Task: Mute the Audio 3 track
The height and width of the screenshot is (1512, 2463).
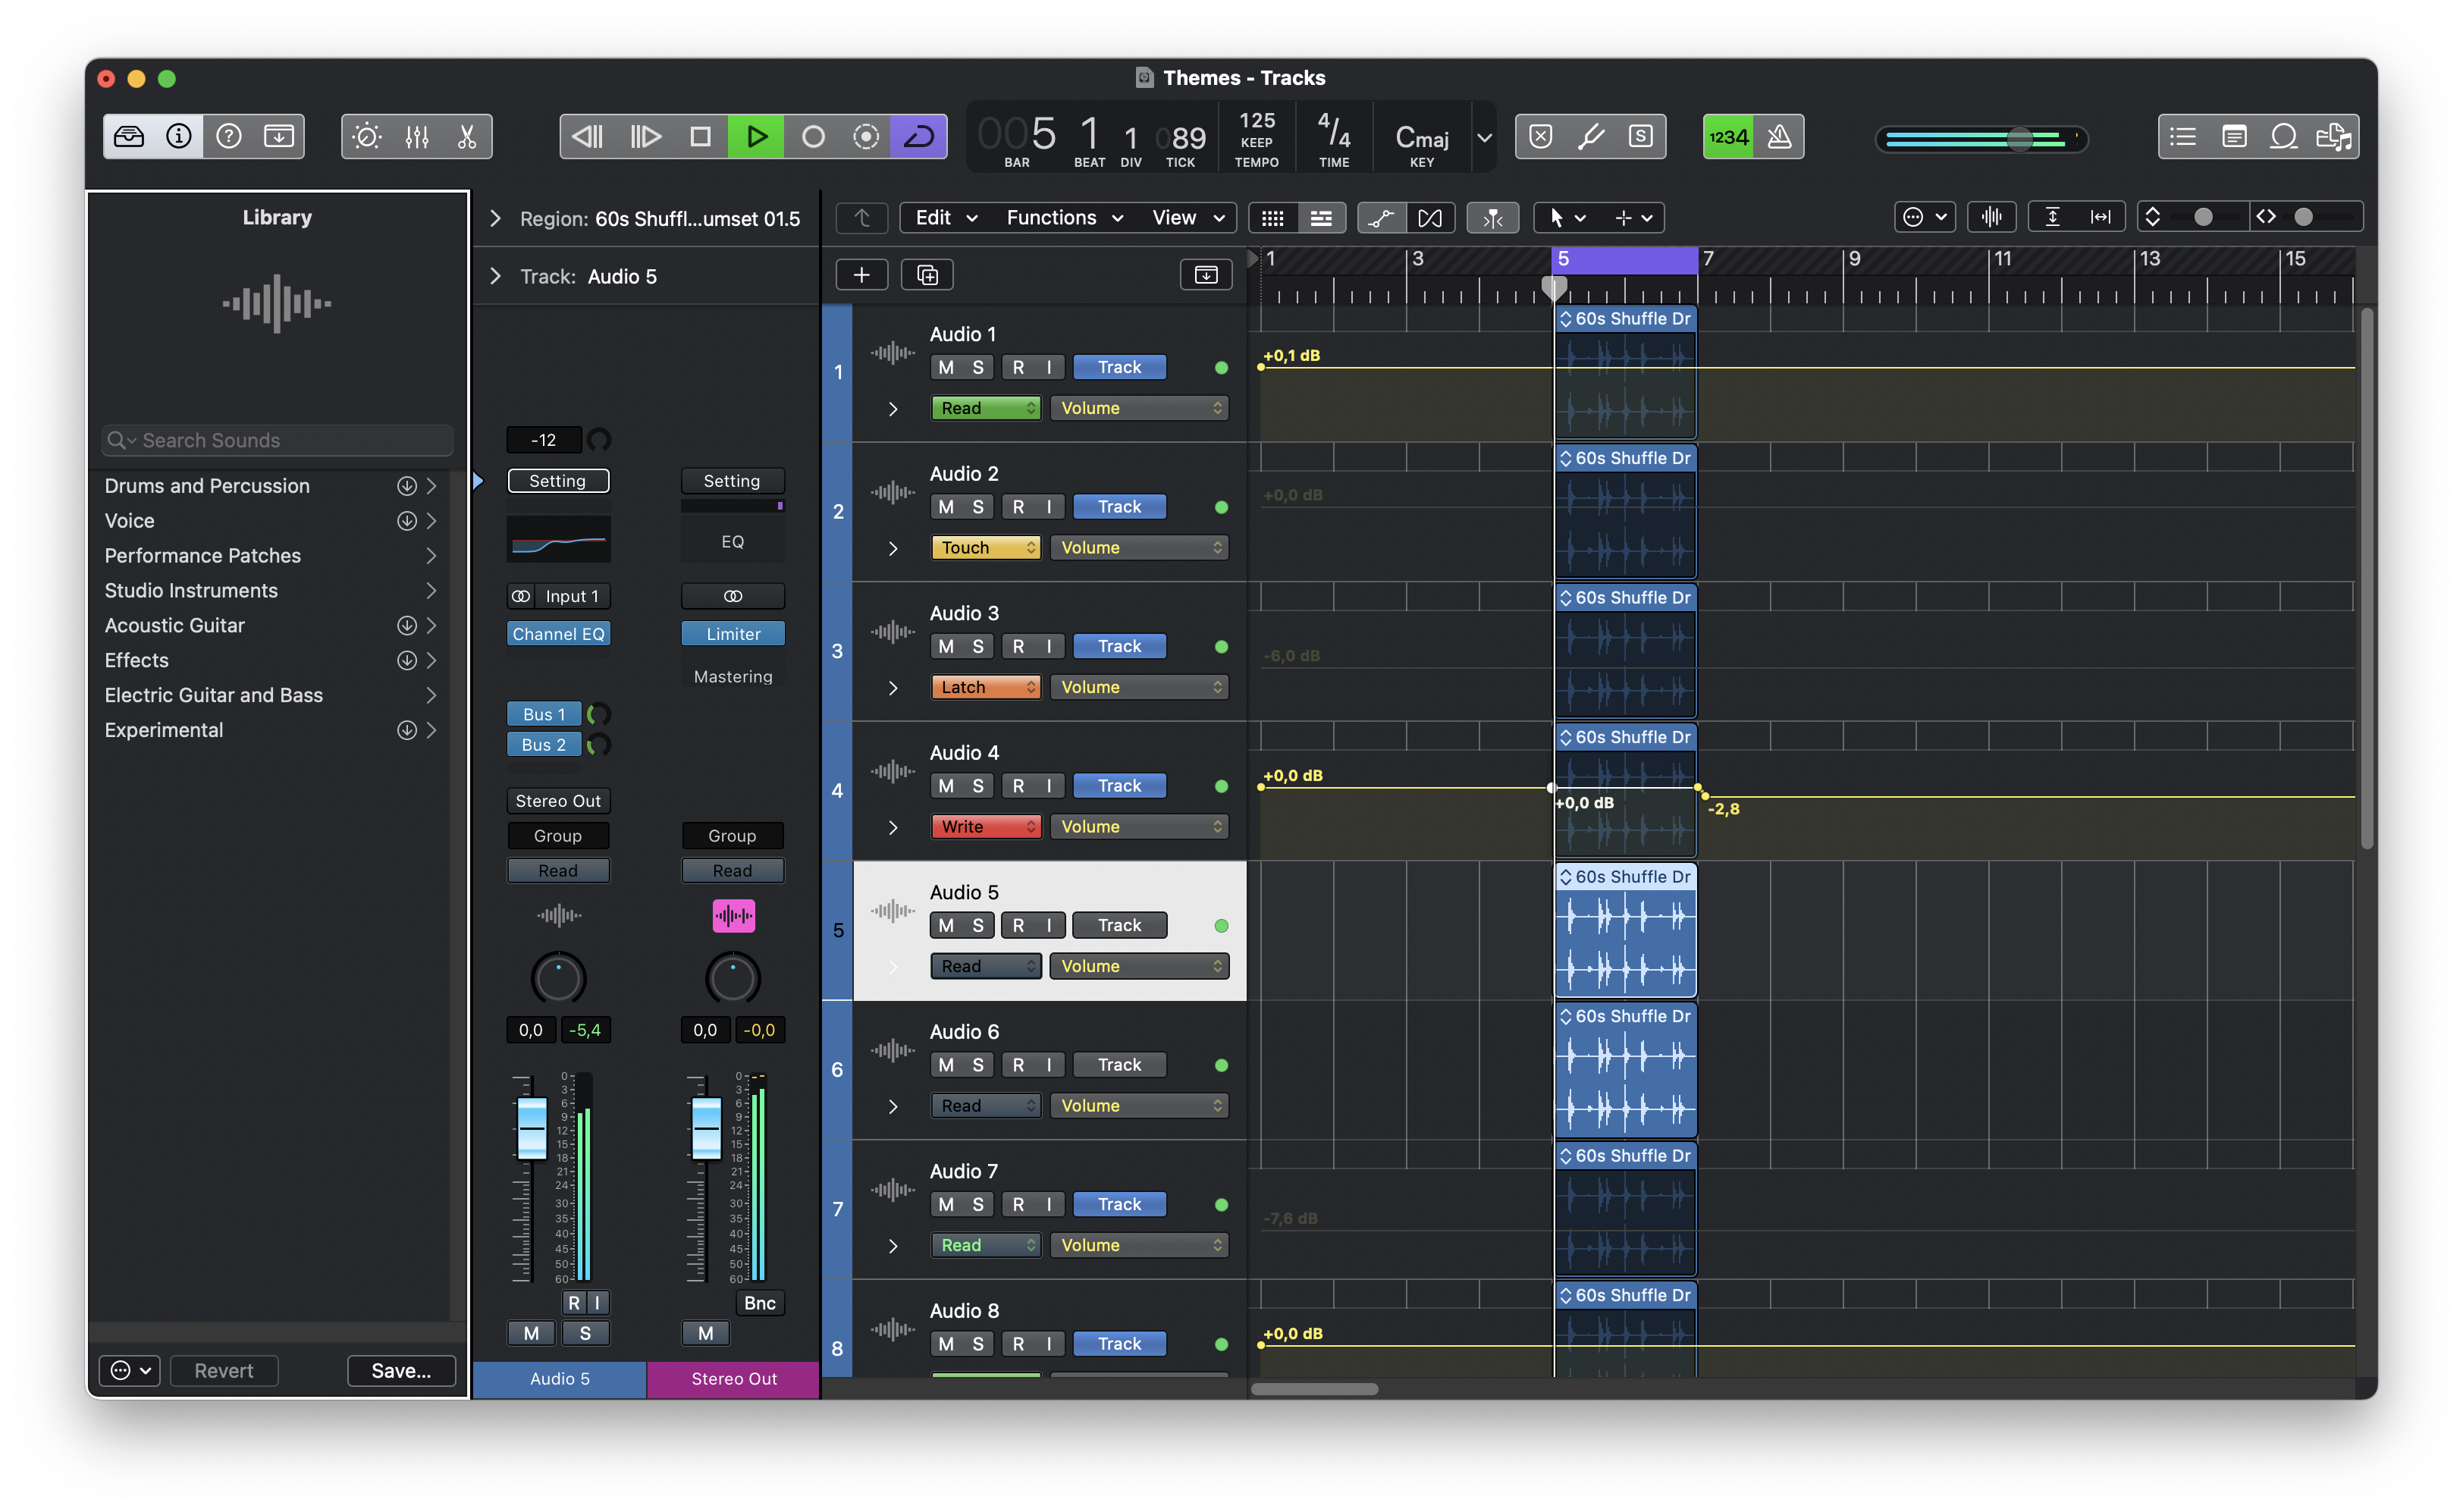Action: point(946,647)
